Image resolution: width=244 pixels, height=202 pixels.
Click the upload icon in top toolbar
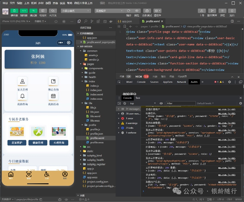[202, 11]
